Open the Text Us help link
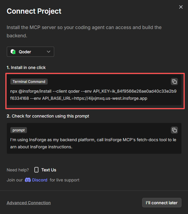188x214 pixels. [x=49, y=170]
